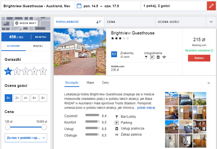Open the calendar icon for dates
217x149 pixels.
point(79,6)
